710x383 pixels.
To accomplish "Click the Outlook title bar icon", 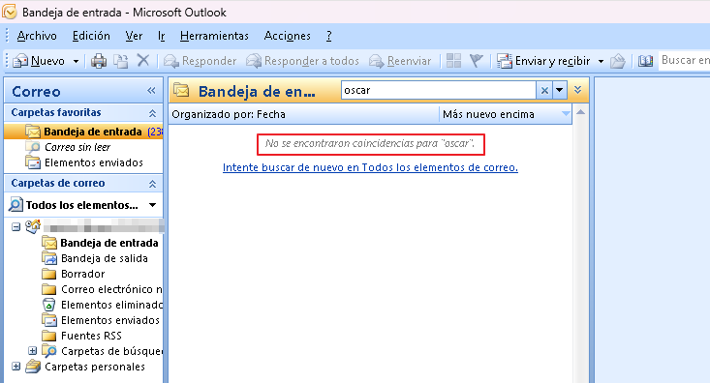I will coord(9,12).
